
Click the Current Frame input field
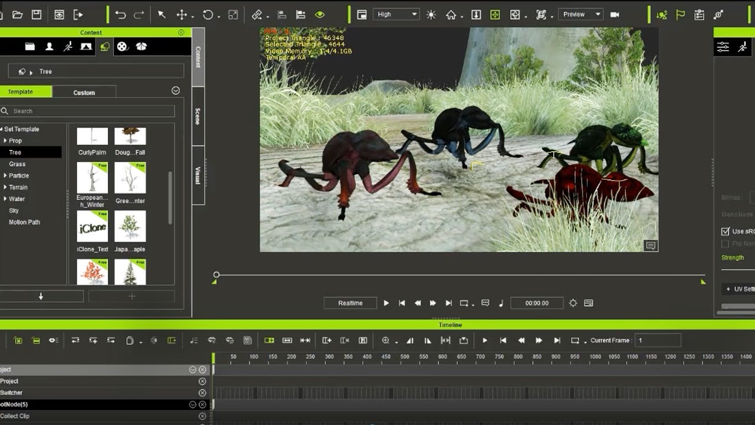(658, 340)
